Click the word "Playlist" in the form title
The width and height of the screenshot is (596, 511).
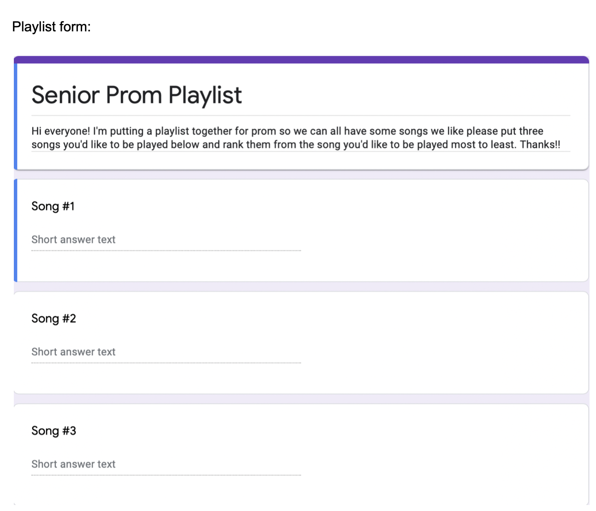tap(205, 95)
